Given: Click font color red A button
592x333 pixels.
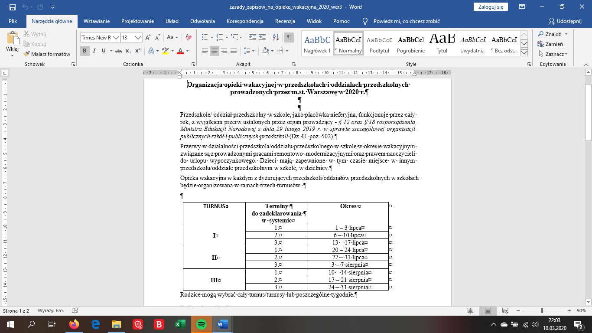Looking at the screenshot, I should 181,51.
